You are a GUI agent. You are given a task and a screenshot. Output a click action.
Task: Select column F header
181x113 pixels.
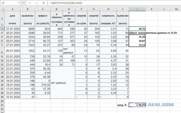coord(81,9)
